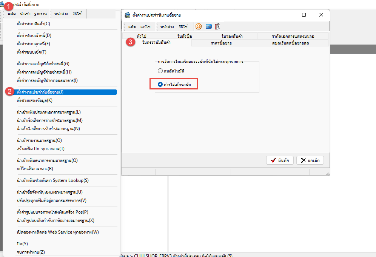
Task: Choose ตั้งค่าระบบสินค้า(C) from the menu
Action: (34, 24)
